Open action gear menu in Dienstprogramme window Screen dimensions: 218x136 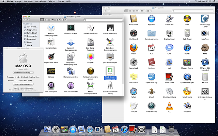pos(58,20)
